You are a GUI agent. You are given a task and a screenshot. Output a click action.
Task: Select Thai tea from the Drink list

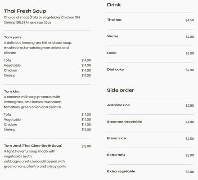(x=150, y=20)
